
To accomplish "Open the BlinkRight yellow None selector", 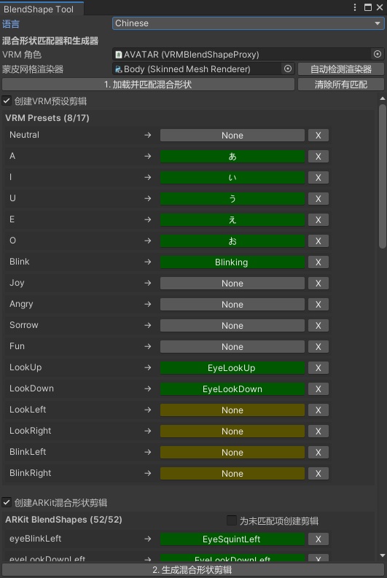I will click(232, 473).
